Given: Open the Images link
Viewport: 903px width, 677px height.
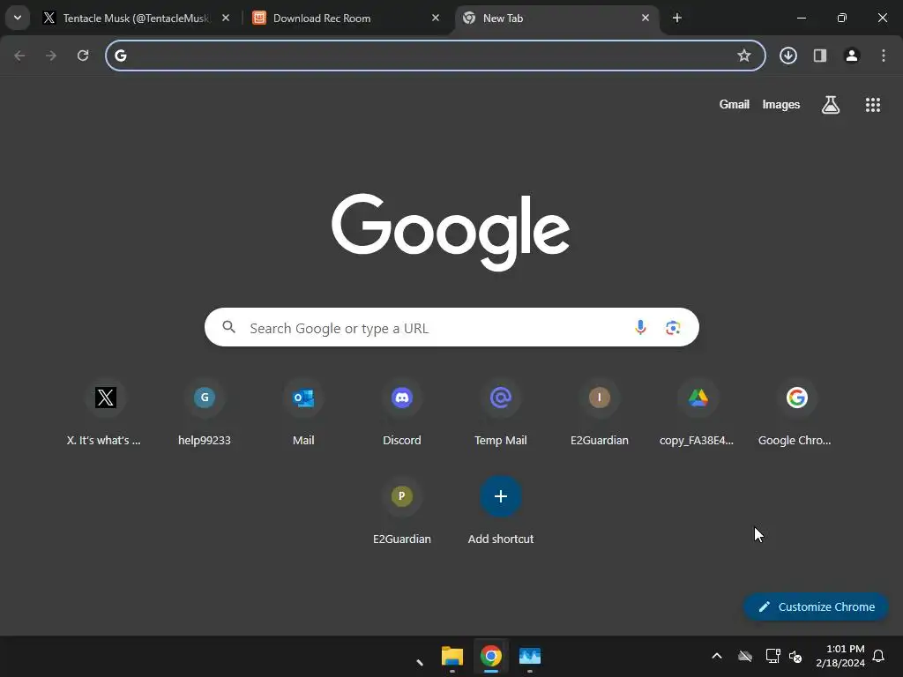Looking at the screenshot, I should tap(781, 104).
